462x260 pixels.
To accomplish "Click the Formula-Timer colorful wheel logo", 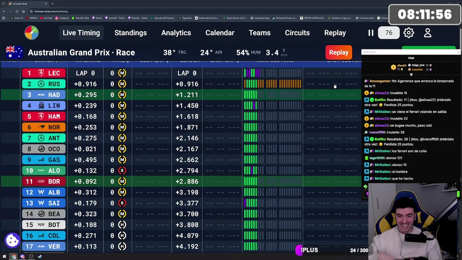I will click(32, 33).
